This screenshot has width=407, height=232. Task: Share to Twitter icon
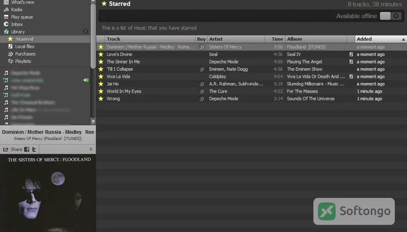coord(34,150)
